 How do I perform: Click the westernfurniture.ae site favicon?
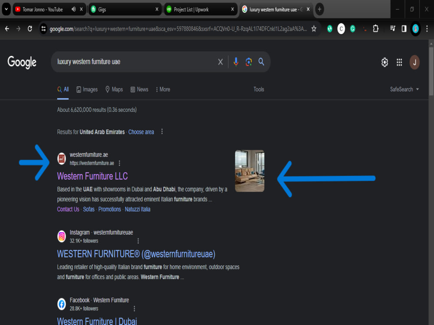tap(62, 159)
